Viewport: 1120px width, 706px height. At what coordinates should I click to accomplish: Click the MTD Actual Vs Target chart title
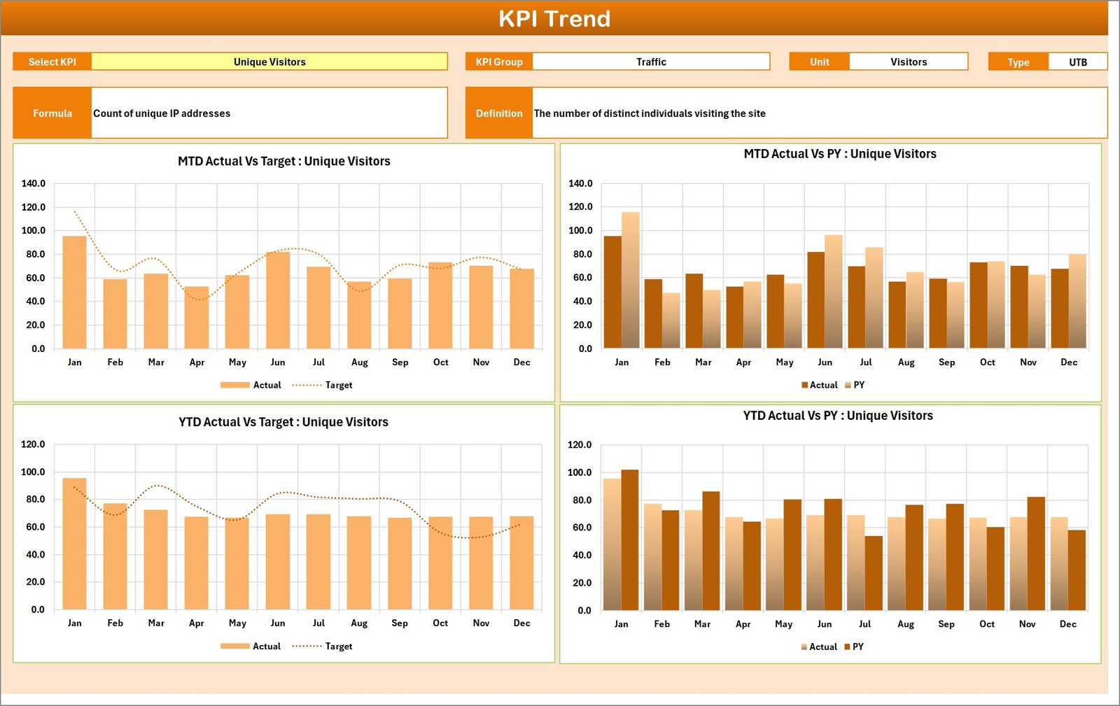[x=283, y=161]
